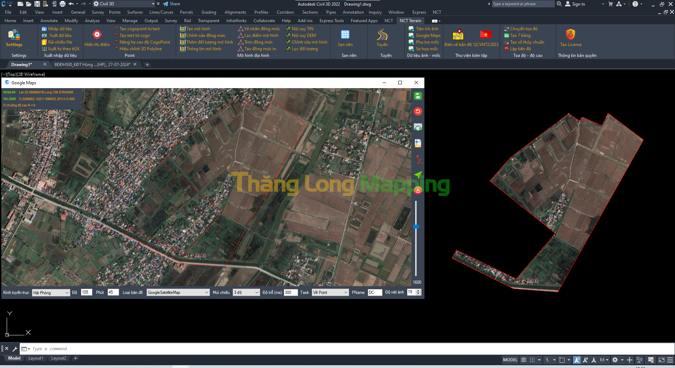This screenshot has width=675, height=368.
Task: Click Nhập dữ liệu button
Action: (x=60, y=29)
